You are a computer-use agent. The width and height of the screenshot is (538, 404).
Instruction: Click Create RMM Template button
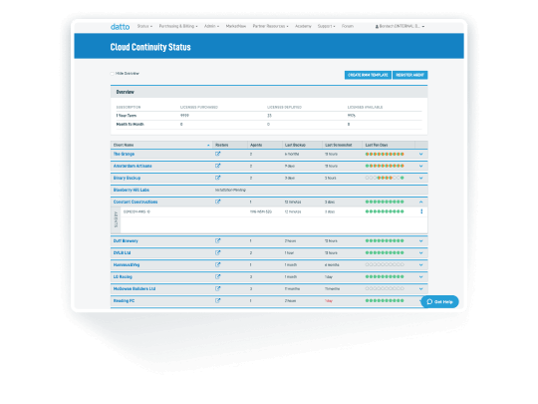(x=368, y=75)
